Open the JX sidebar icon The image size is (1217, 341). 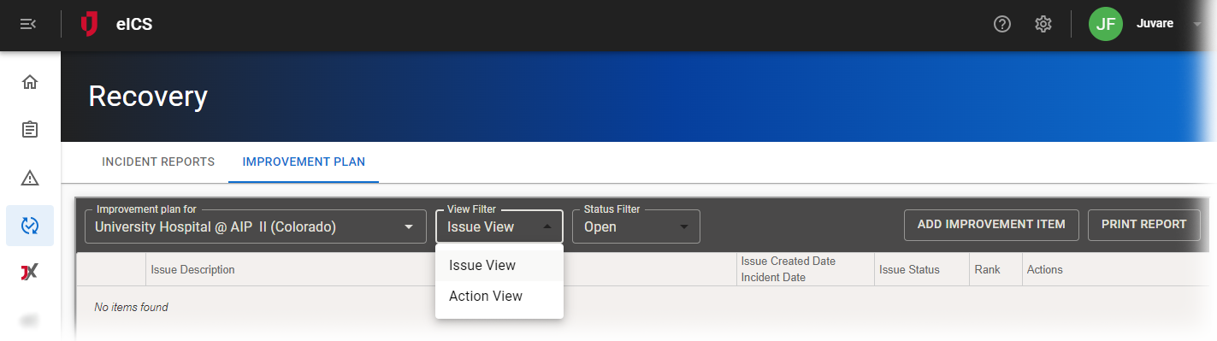pyautogui.click(x=30, y=273)
